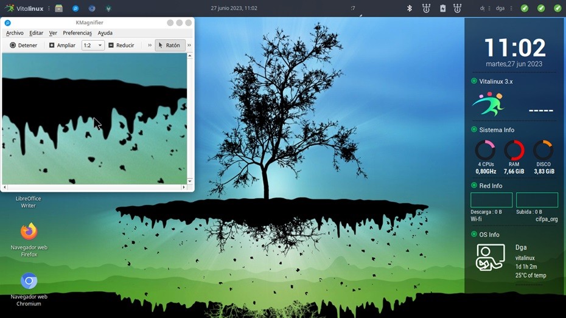The image size is (566, 318).
Task: Click the middle green checkmark tray icon
Action: click(x=541, y=9)
